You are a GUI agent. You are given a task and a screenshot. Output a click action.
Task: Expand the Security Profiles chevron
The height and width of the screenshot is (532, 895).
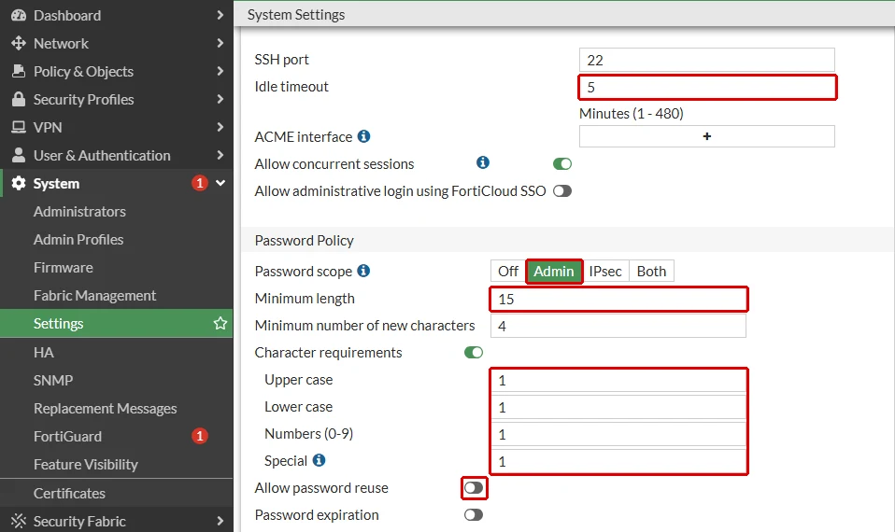pos(220,99)
